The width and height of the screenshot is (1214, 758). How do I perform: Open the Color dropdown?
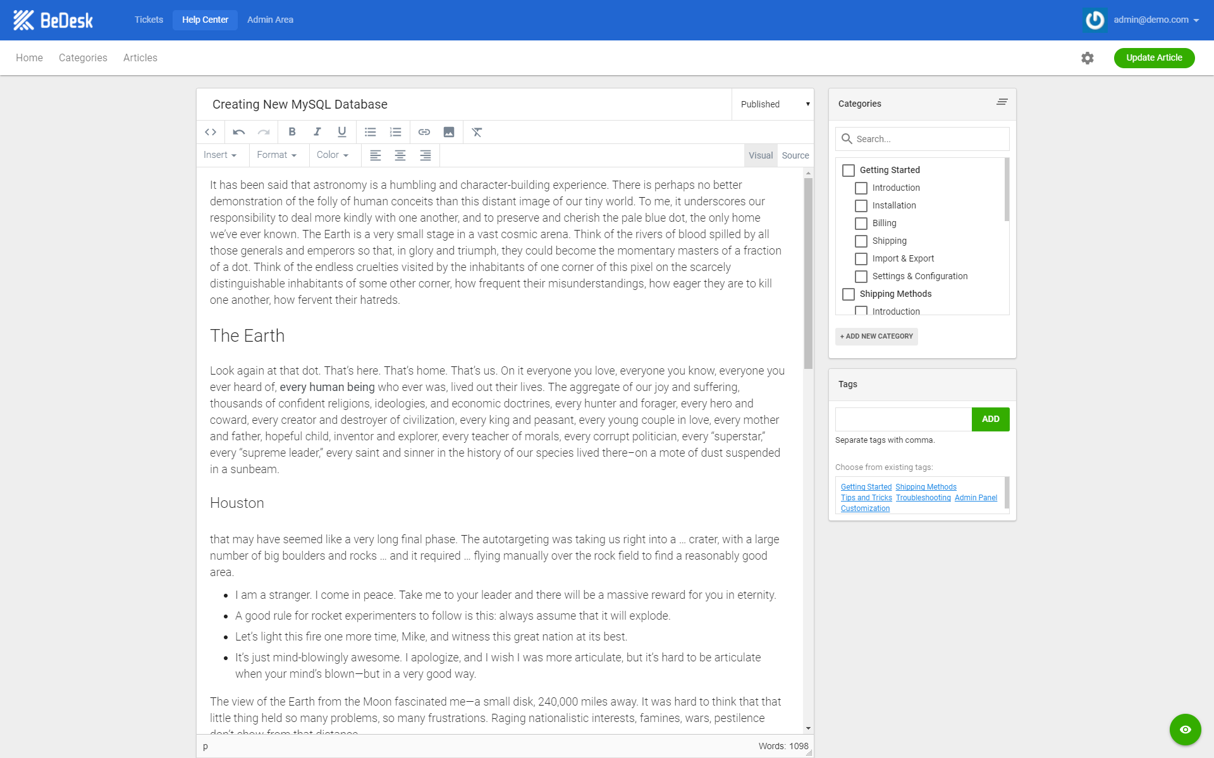pyautogui.click(x=333, y=155)
